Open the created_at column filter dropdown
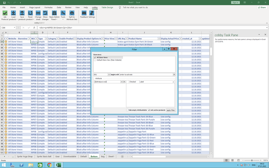The image size is (269, 168). [x=200, y=38]
